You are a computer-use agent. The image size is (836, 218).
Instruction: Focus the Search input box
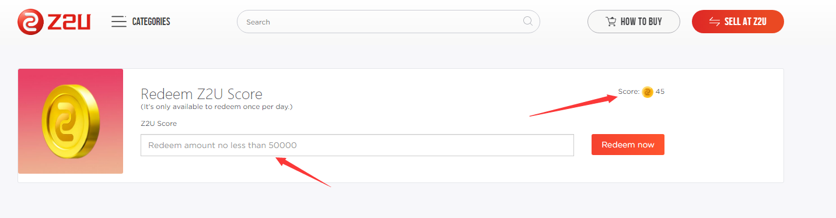[x=388, y=22]
